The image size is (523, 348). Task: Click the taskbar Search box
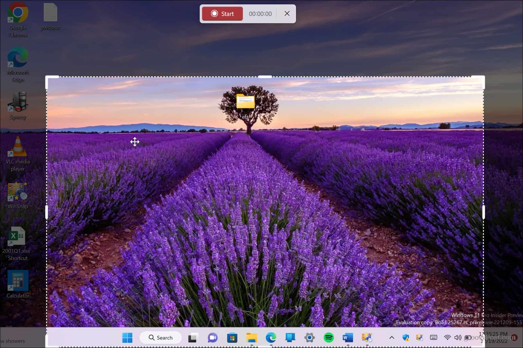(161, 338)
